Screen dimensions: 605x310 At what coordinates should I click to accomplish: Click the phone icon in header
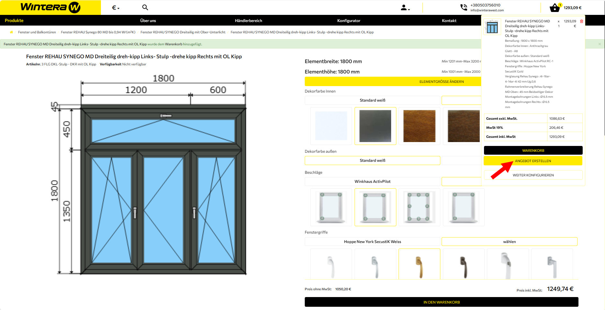464,7
